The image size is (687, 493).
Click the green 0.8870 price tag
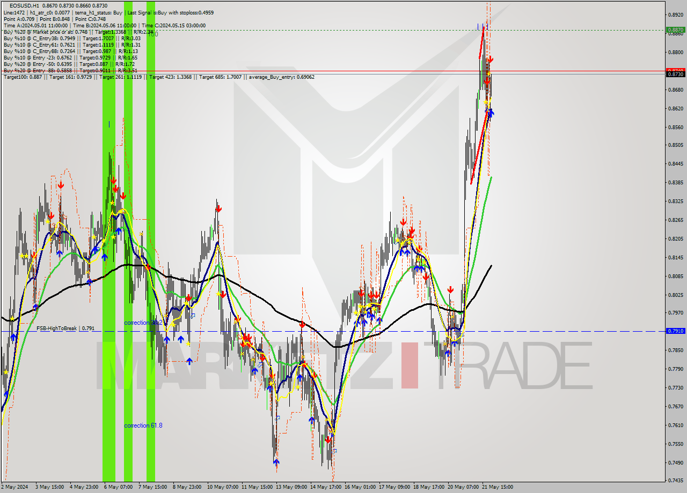tap(675, 30)
